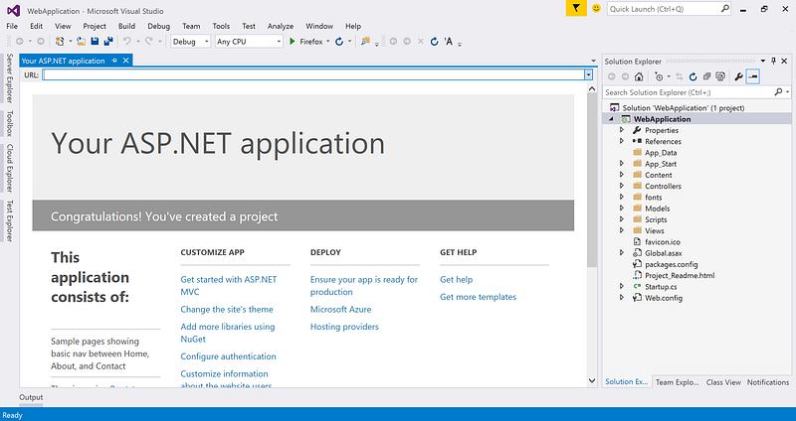The height and width of the screenshot is (421, 796).
Task: Click the 'Microsoft Azure' link
Action: click(340, 309)
